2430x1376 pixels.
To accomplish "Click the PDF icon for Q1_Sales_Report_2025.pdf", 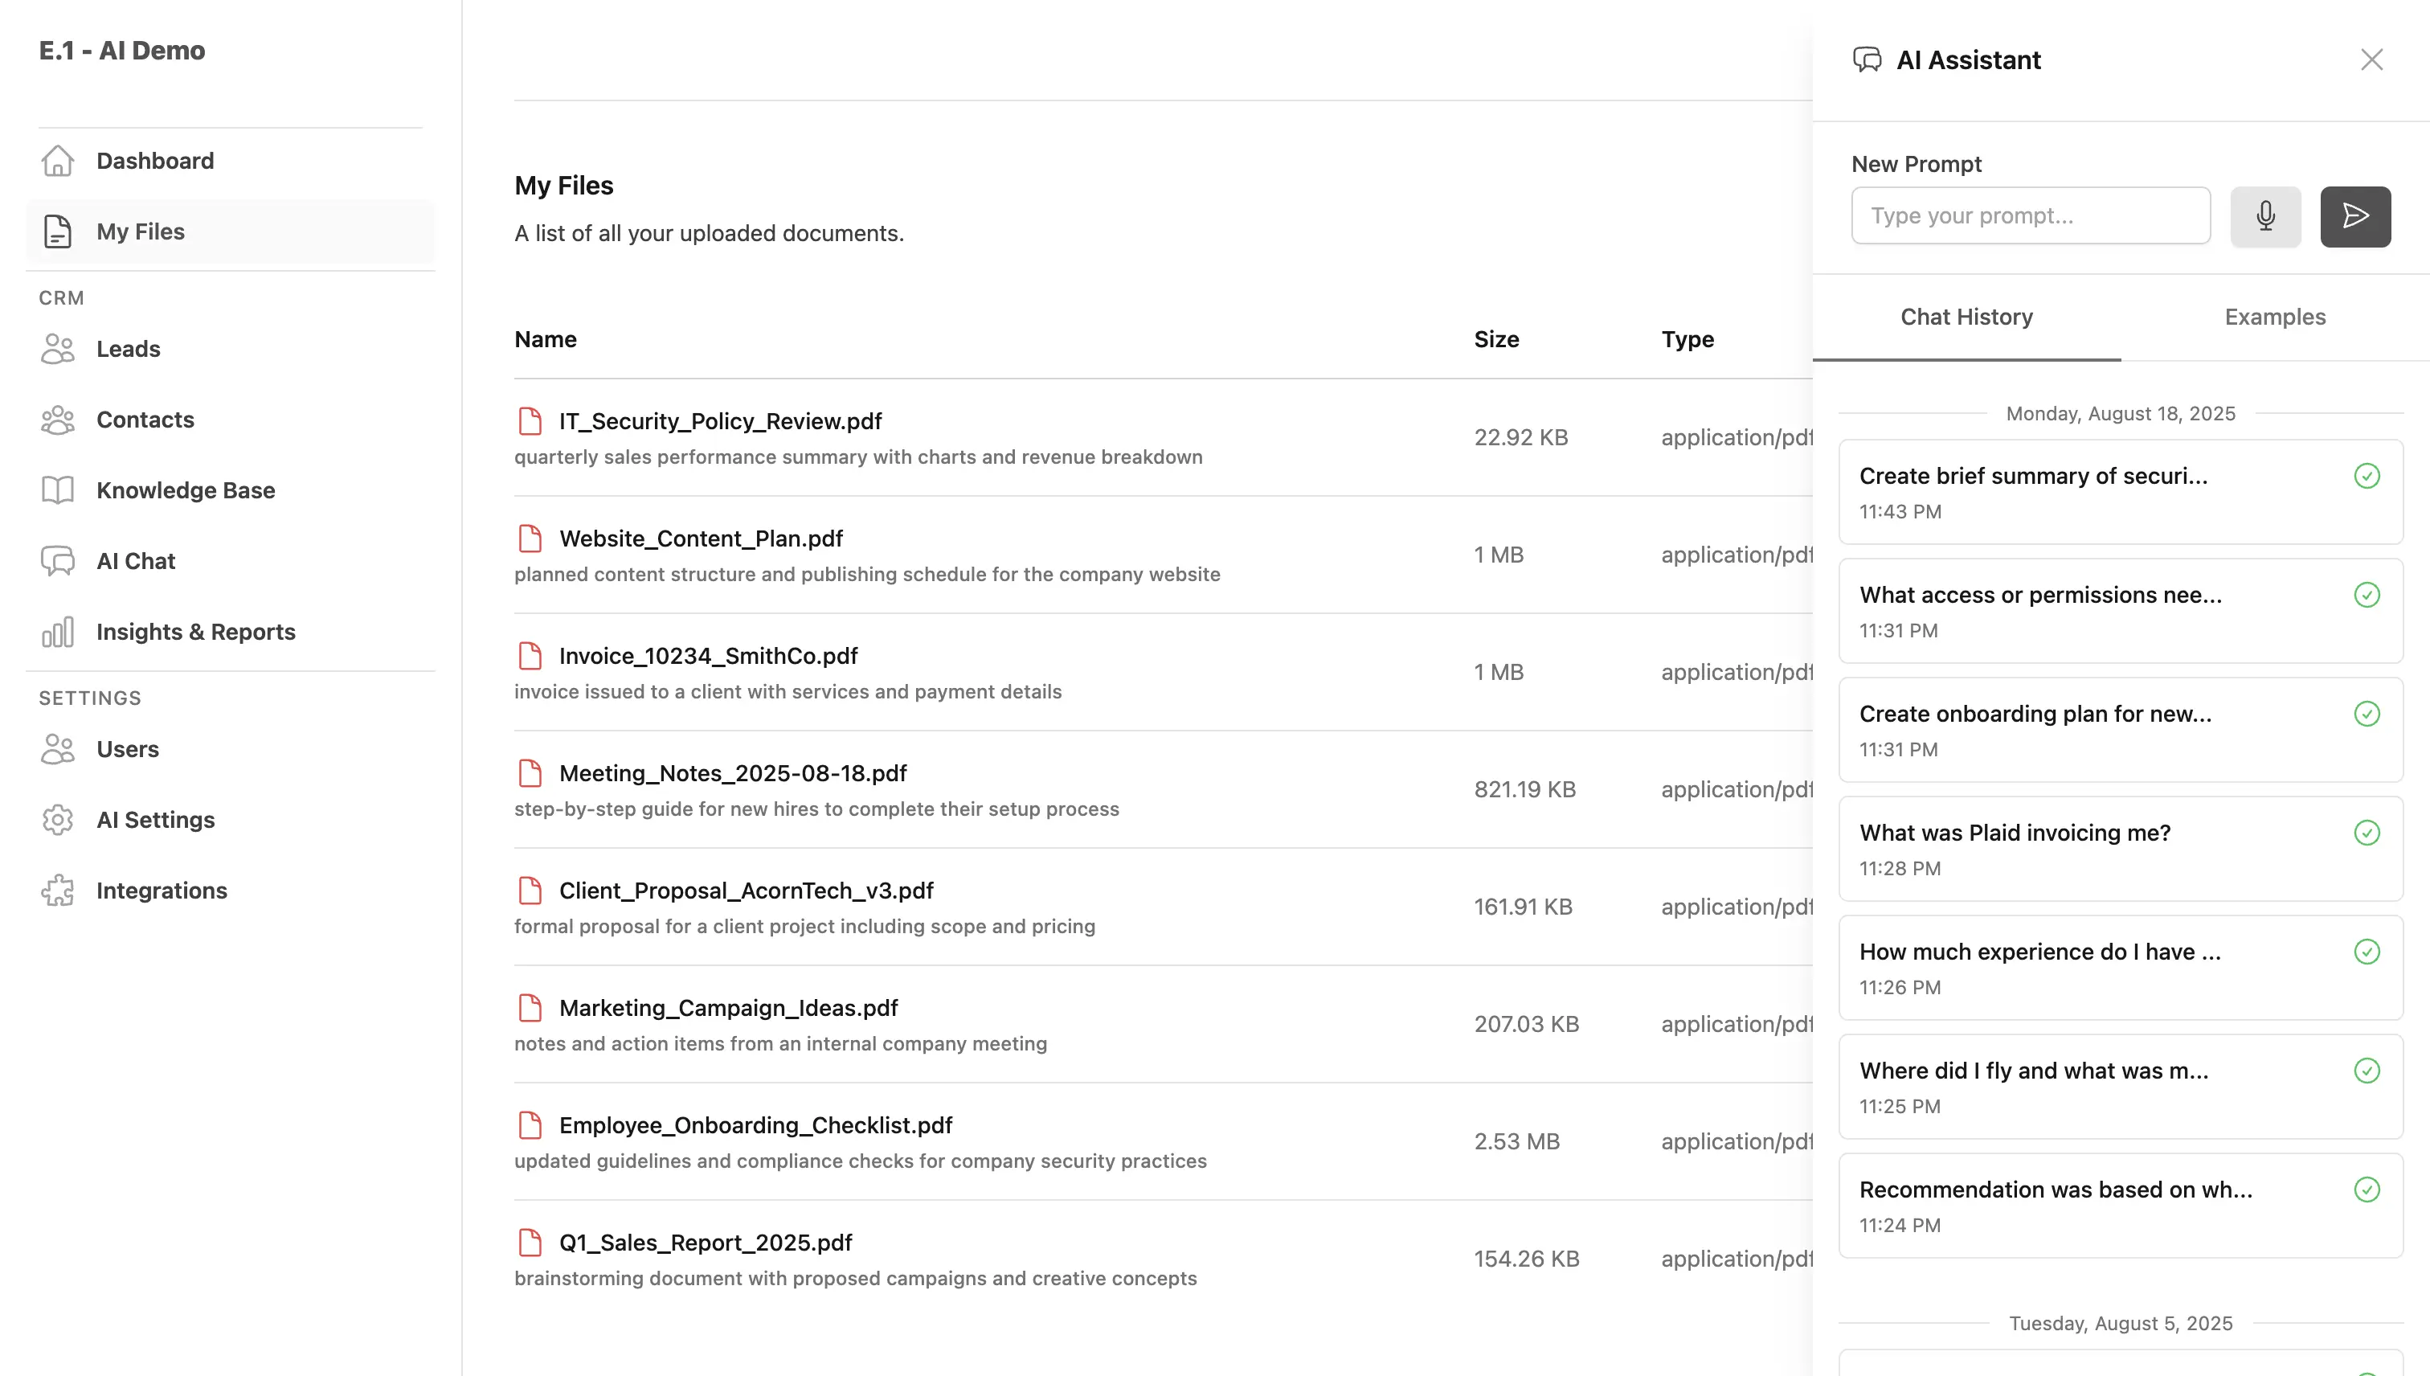I will [x=530, y=1243].
